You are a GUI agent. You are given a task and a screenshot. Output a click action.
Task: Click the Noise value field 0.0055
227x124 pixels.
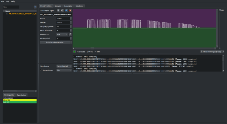(63, 19)
